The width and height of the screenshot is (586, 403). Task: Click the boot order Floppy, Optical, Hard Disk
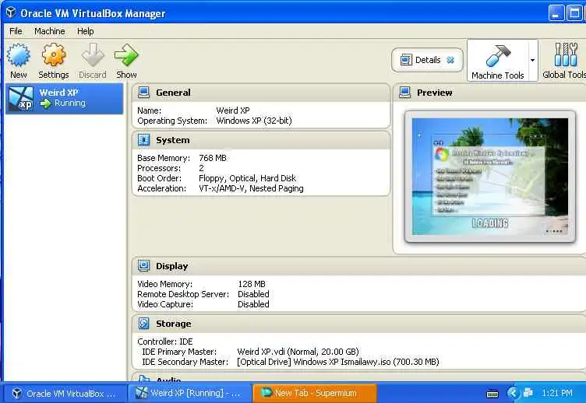[x=247, y=178]
